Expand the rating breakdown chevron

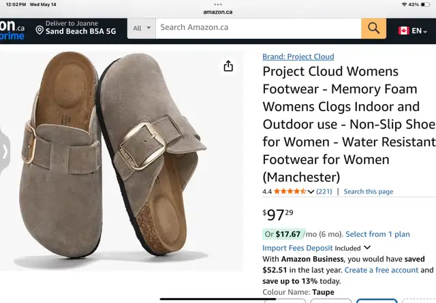click(x=311, y=191)
